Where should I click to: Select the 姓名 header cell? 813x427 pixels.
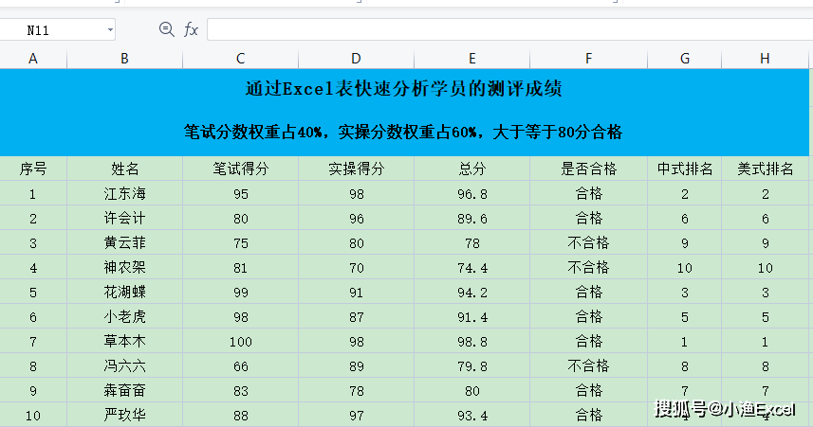click(124, 169)
